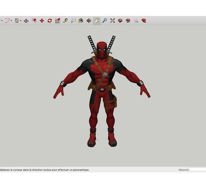Click the Send to LayOut icon
The width and height of the screenshot is (206, 188).
136,21
